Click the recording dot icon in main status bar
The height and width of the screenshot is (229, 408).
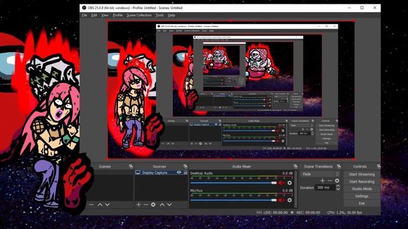coord(292,212)
